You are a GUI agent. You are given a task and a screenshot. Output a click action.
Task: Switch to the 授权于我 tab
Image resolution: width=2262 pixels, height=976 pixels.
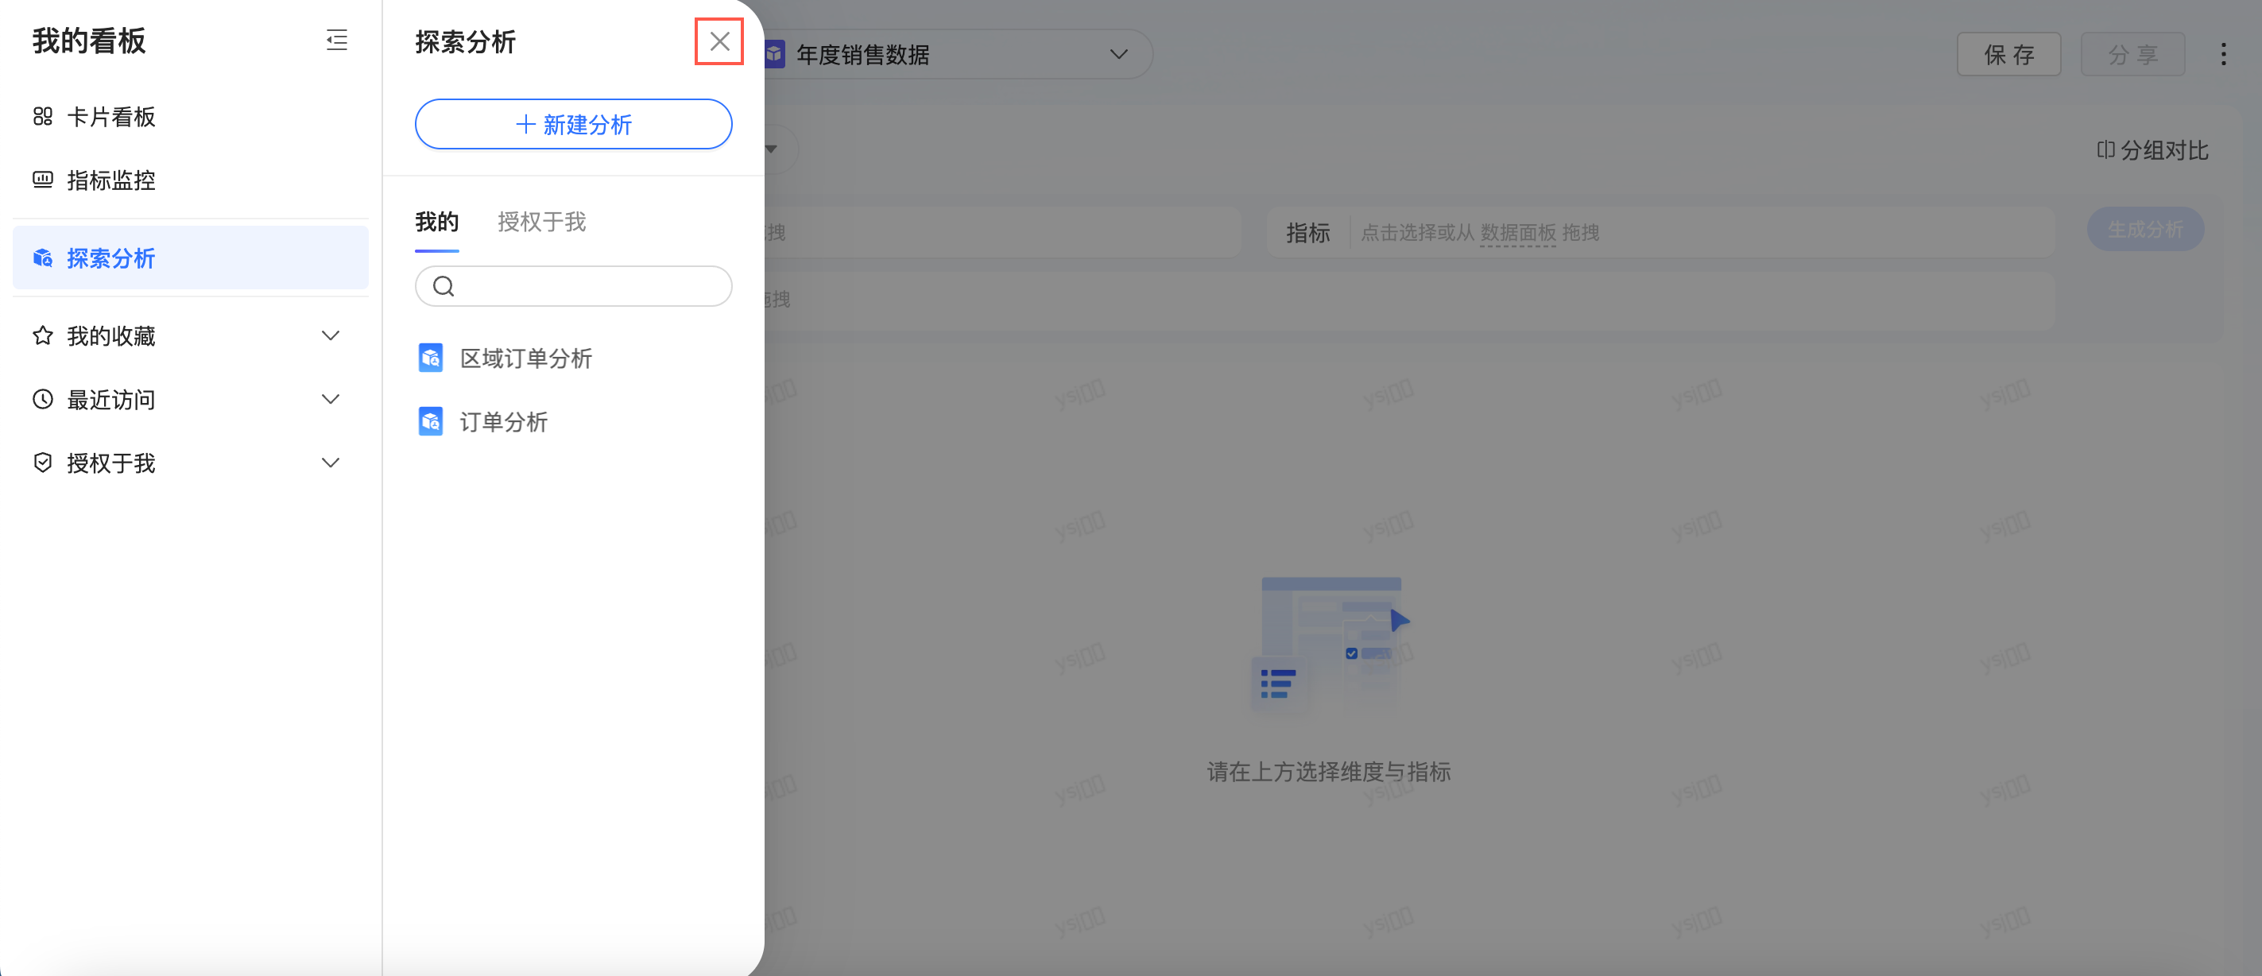[x=541, y=223]
